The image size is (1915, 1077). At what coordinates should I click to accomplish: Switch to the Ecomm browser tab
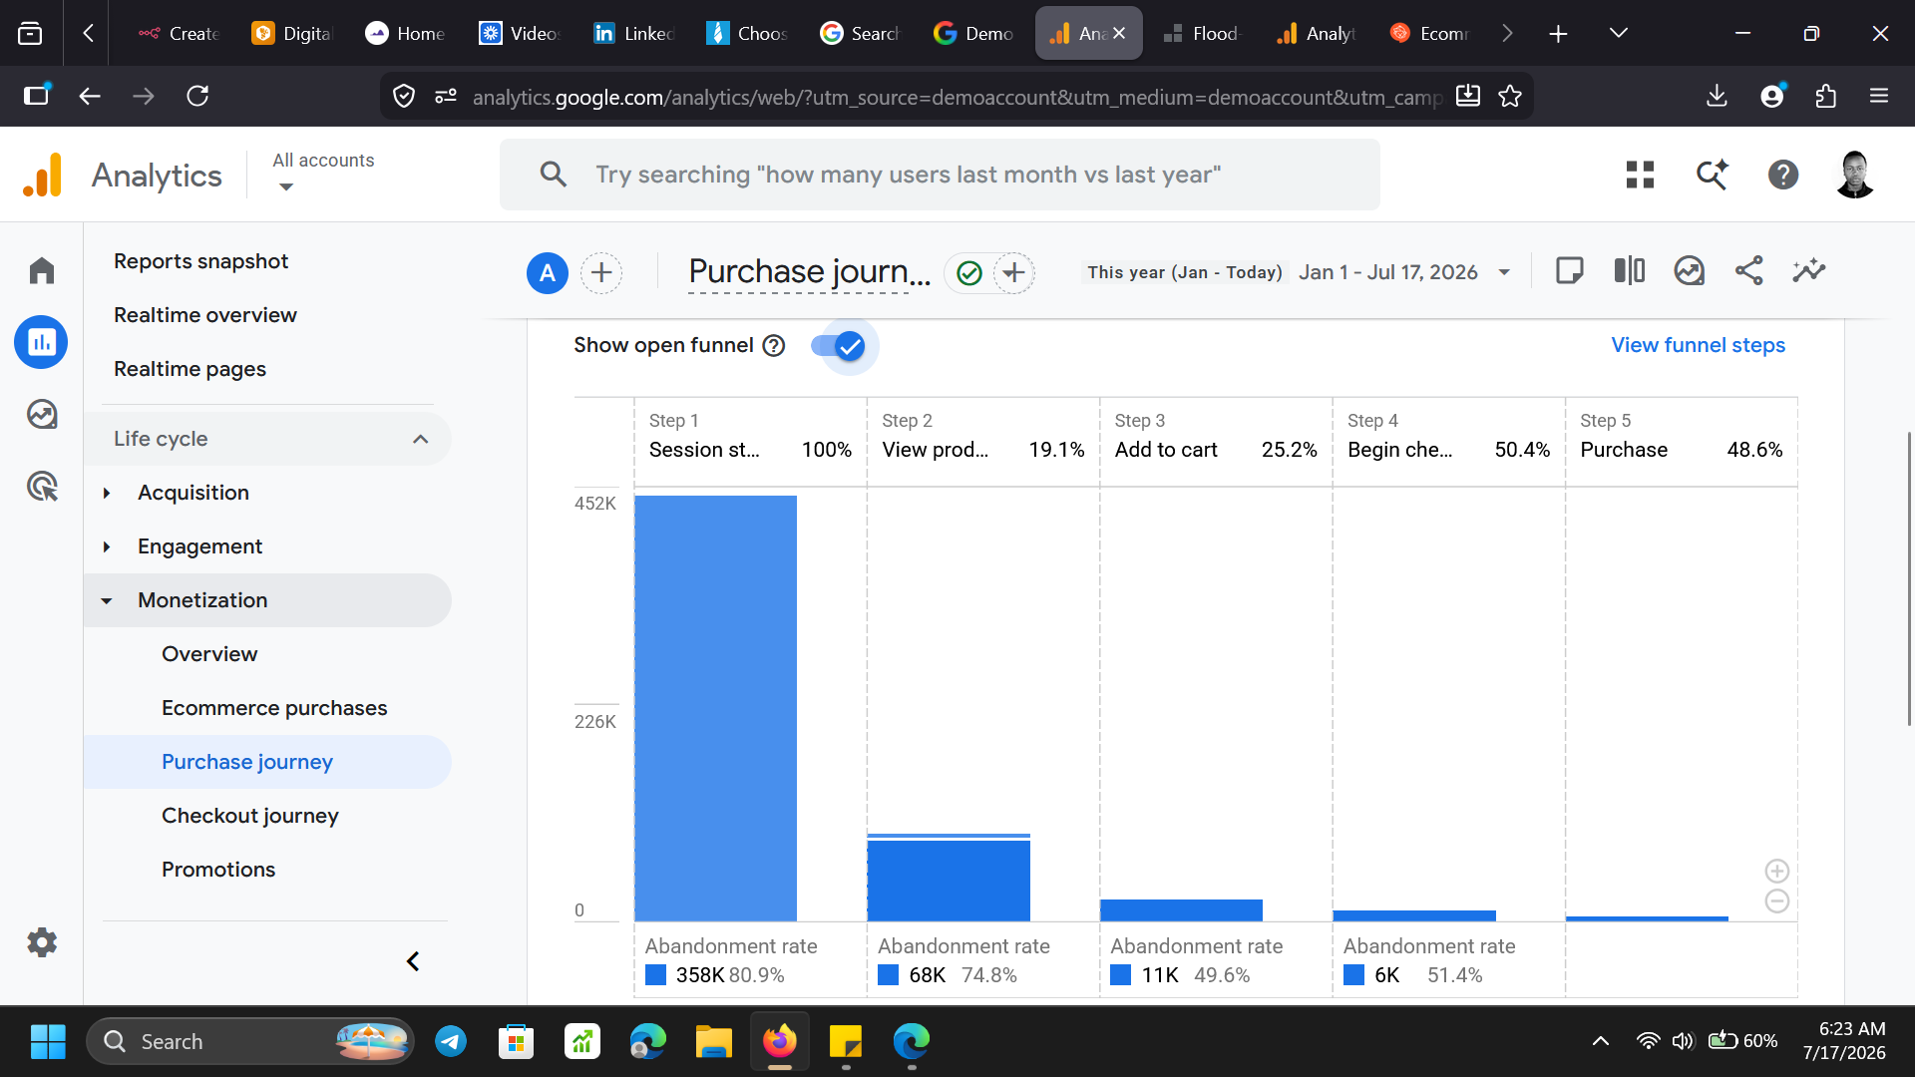pos(1430,33)
